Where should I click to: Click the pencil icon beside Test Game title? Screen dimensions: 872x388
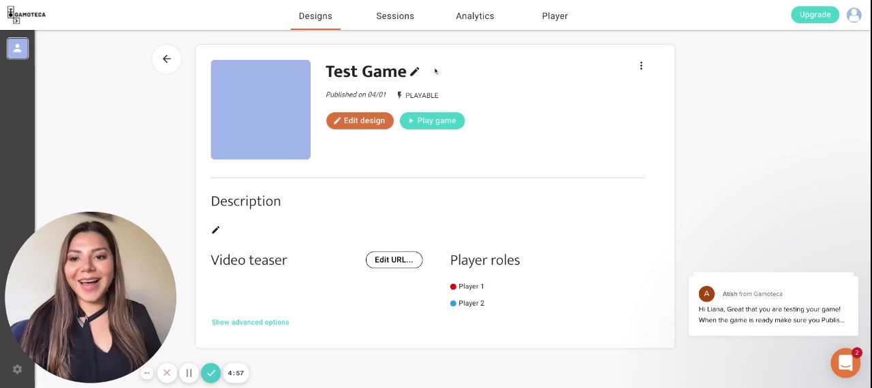tap(415, 71)
